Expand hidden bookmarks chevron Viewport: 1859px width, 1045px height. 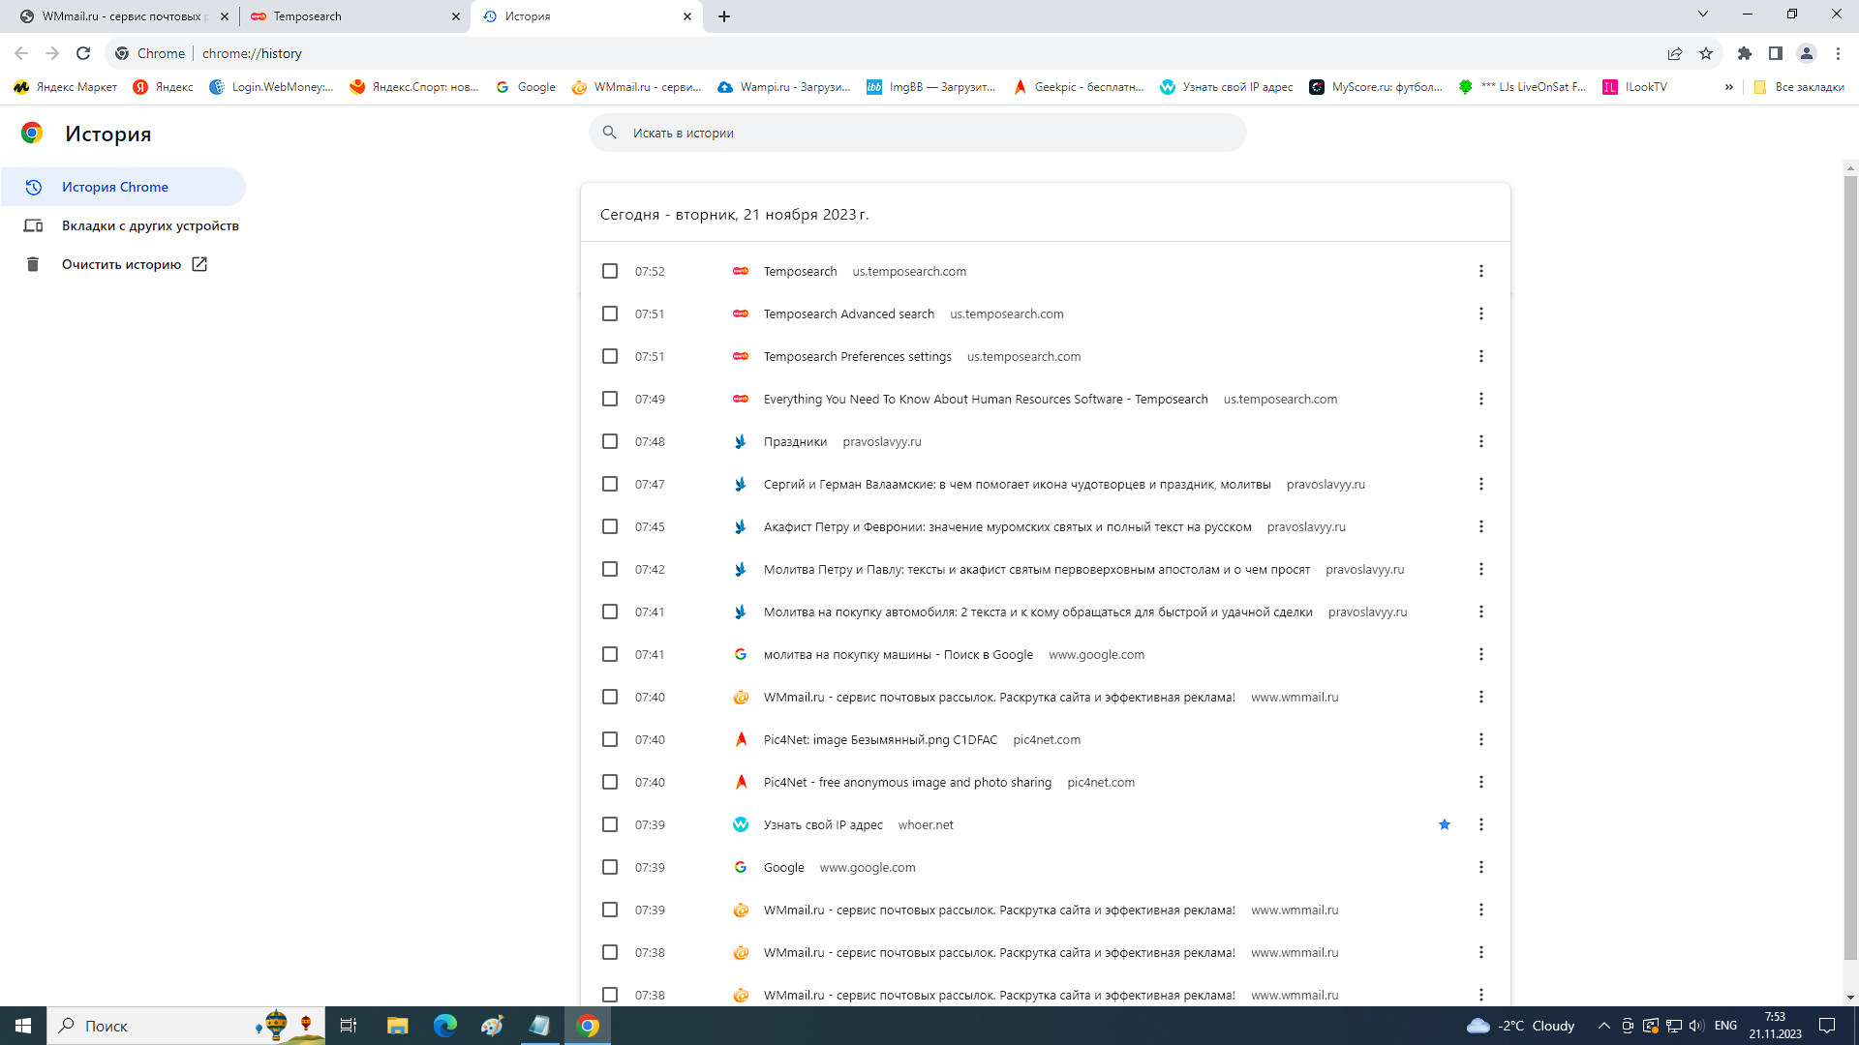tap(1729, 87)
